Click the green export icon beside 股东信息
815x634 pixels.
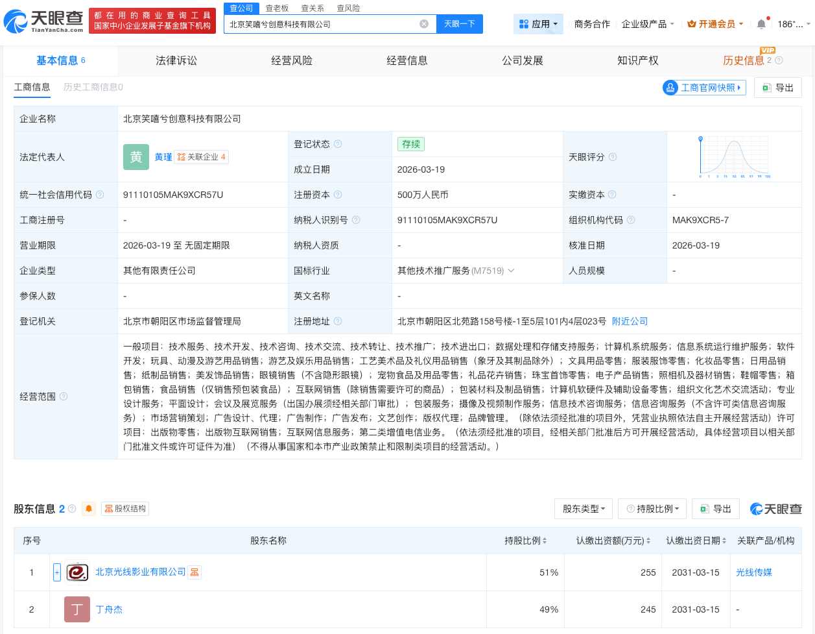tap(703, 509)
